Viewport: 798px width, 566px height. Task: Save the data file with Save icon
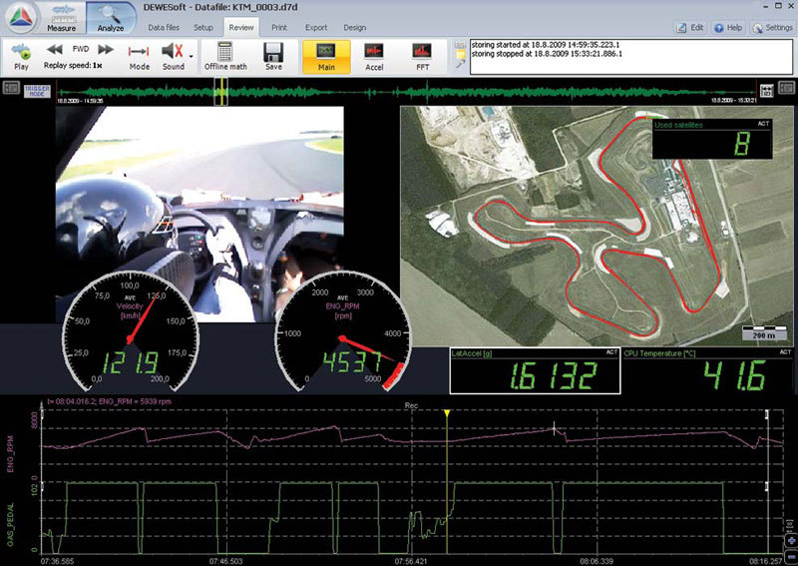coord(273,53)
